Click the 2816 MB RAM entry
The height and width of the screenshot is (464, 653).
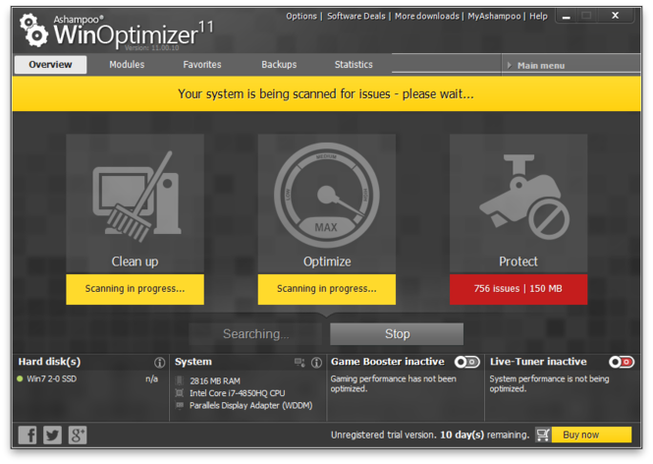pos(214,381)
